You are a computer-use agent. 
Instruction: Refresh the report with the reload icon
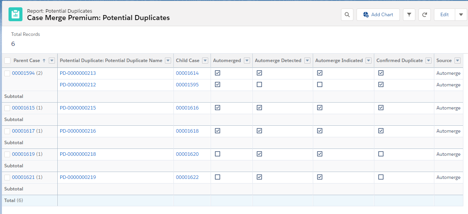click(x=425, y=15)
